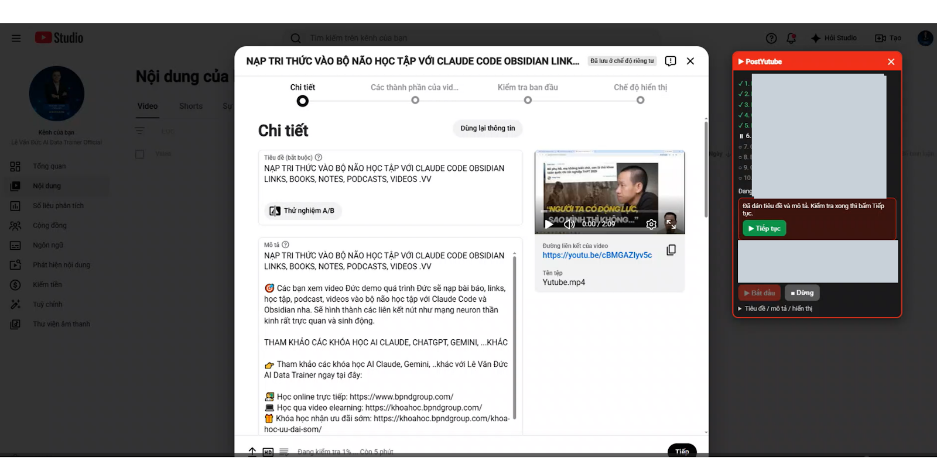Go to YouTube Studio logo home
Viewport: 937px width, 468px height.
59,37
